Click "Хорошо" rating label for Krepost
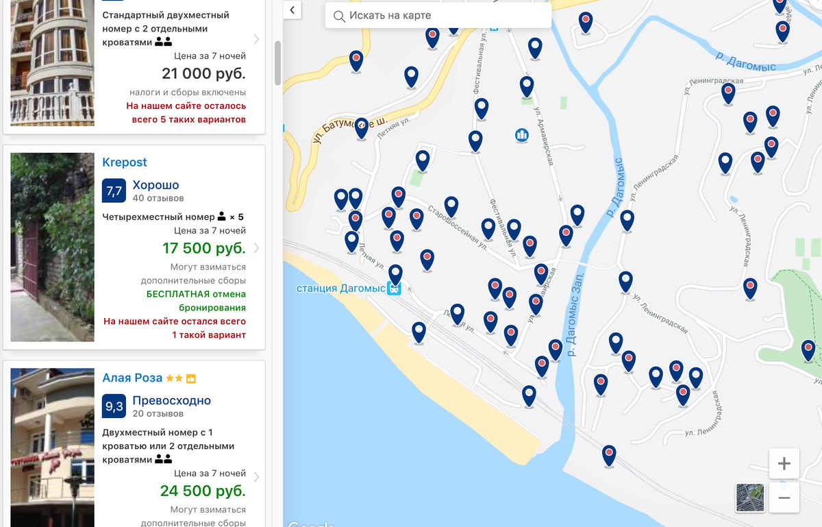This screenshot has height=527, width=822. tap(155, 185)
